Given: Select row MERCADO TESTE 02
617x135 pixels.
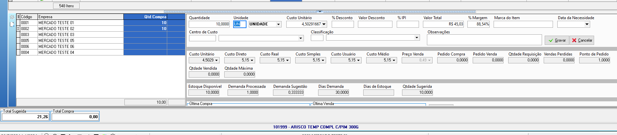Looking at the screenshot, I should (101, 29).
